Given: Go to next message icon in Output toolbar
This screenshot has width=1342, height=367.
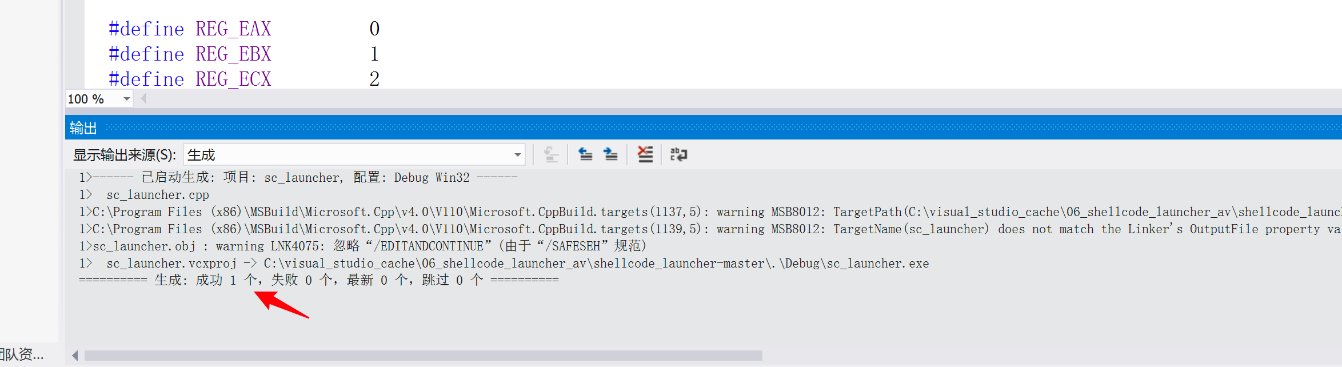Looking at the screenshot, I should 610,154.
